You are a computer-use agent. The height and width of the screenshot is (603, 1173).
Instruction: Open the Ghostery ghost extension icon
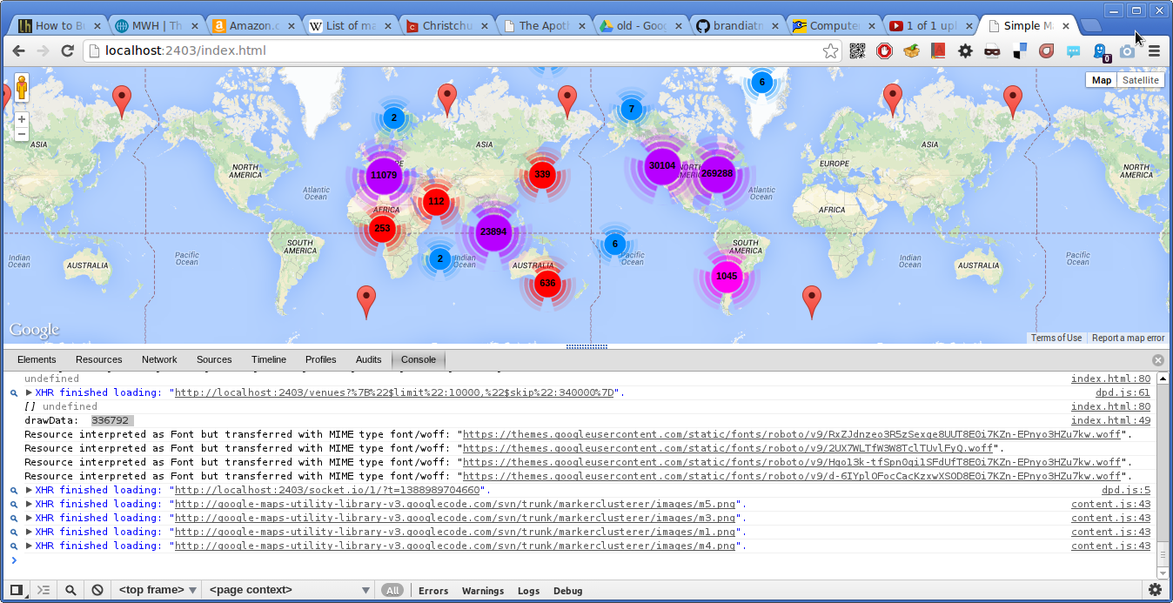click(x=1101, y=52)
